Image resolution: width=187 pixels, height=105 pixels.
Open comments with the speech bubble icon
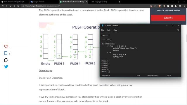6,60
